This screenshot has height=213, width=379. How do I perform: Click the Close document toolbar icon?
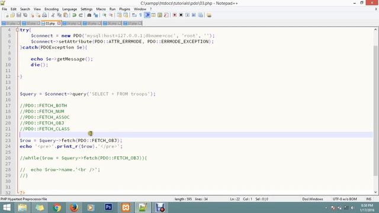click(32, 15)
